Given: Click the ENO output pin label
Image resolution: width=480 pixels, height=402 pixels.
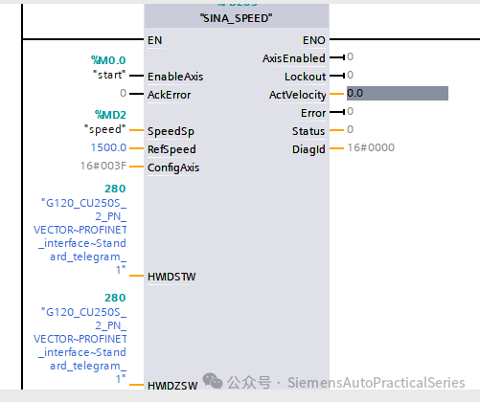Looking at the screenshot, I should click(x=314, y=40).
